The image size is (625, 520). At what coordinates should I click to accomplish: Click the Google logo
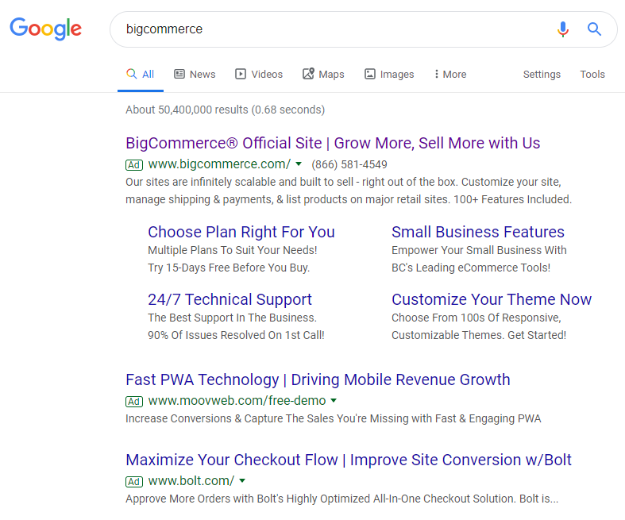point(45,29)
